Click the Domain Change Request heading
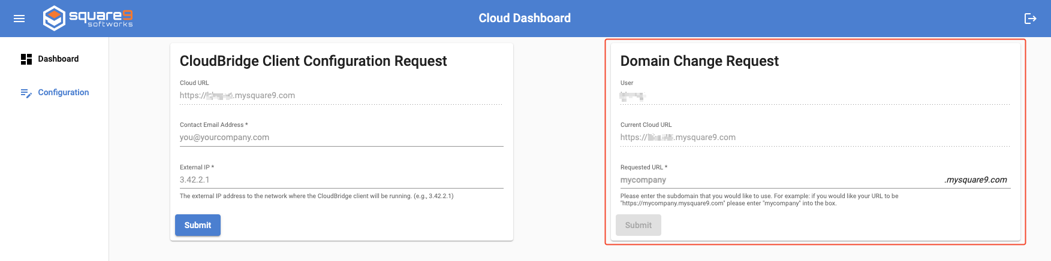Viewport: 1051px width, 261px height. coord(699,61)
